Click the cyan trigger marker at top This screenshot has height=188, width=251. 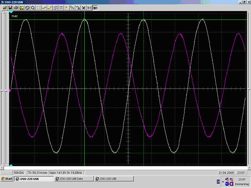point(11,12)
